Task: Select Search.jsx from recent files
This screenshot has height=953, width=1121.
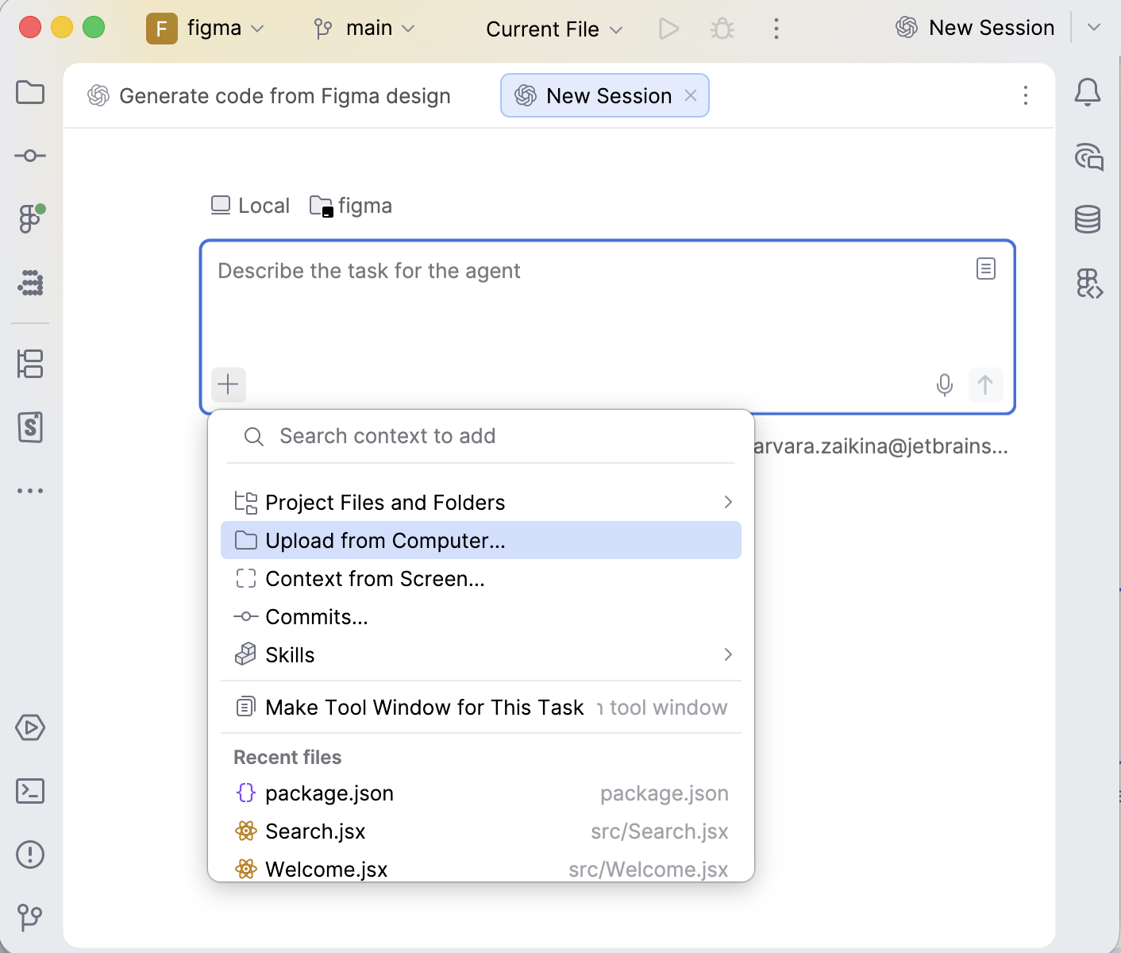Action: tap(481, 831)
